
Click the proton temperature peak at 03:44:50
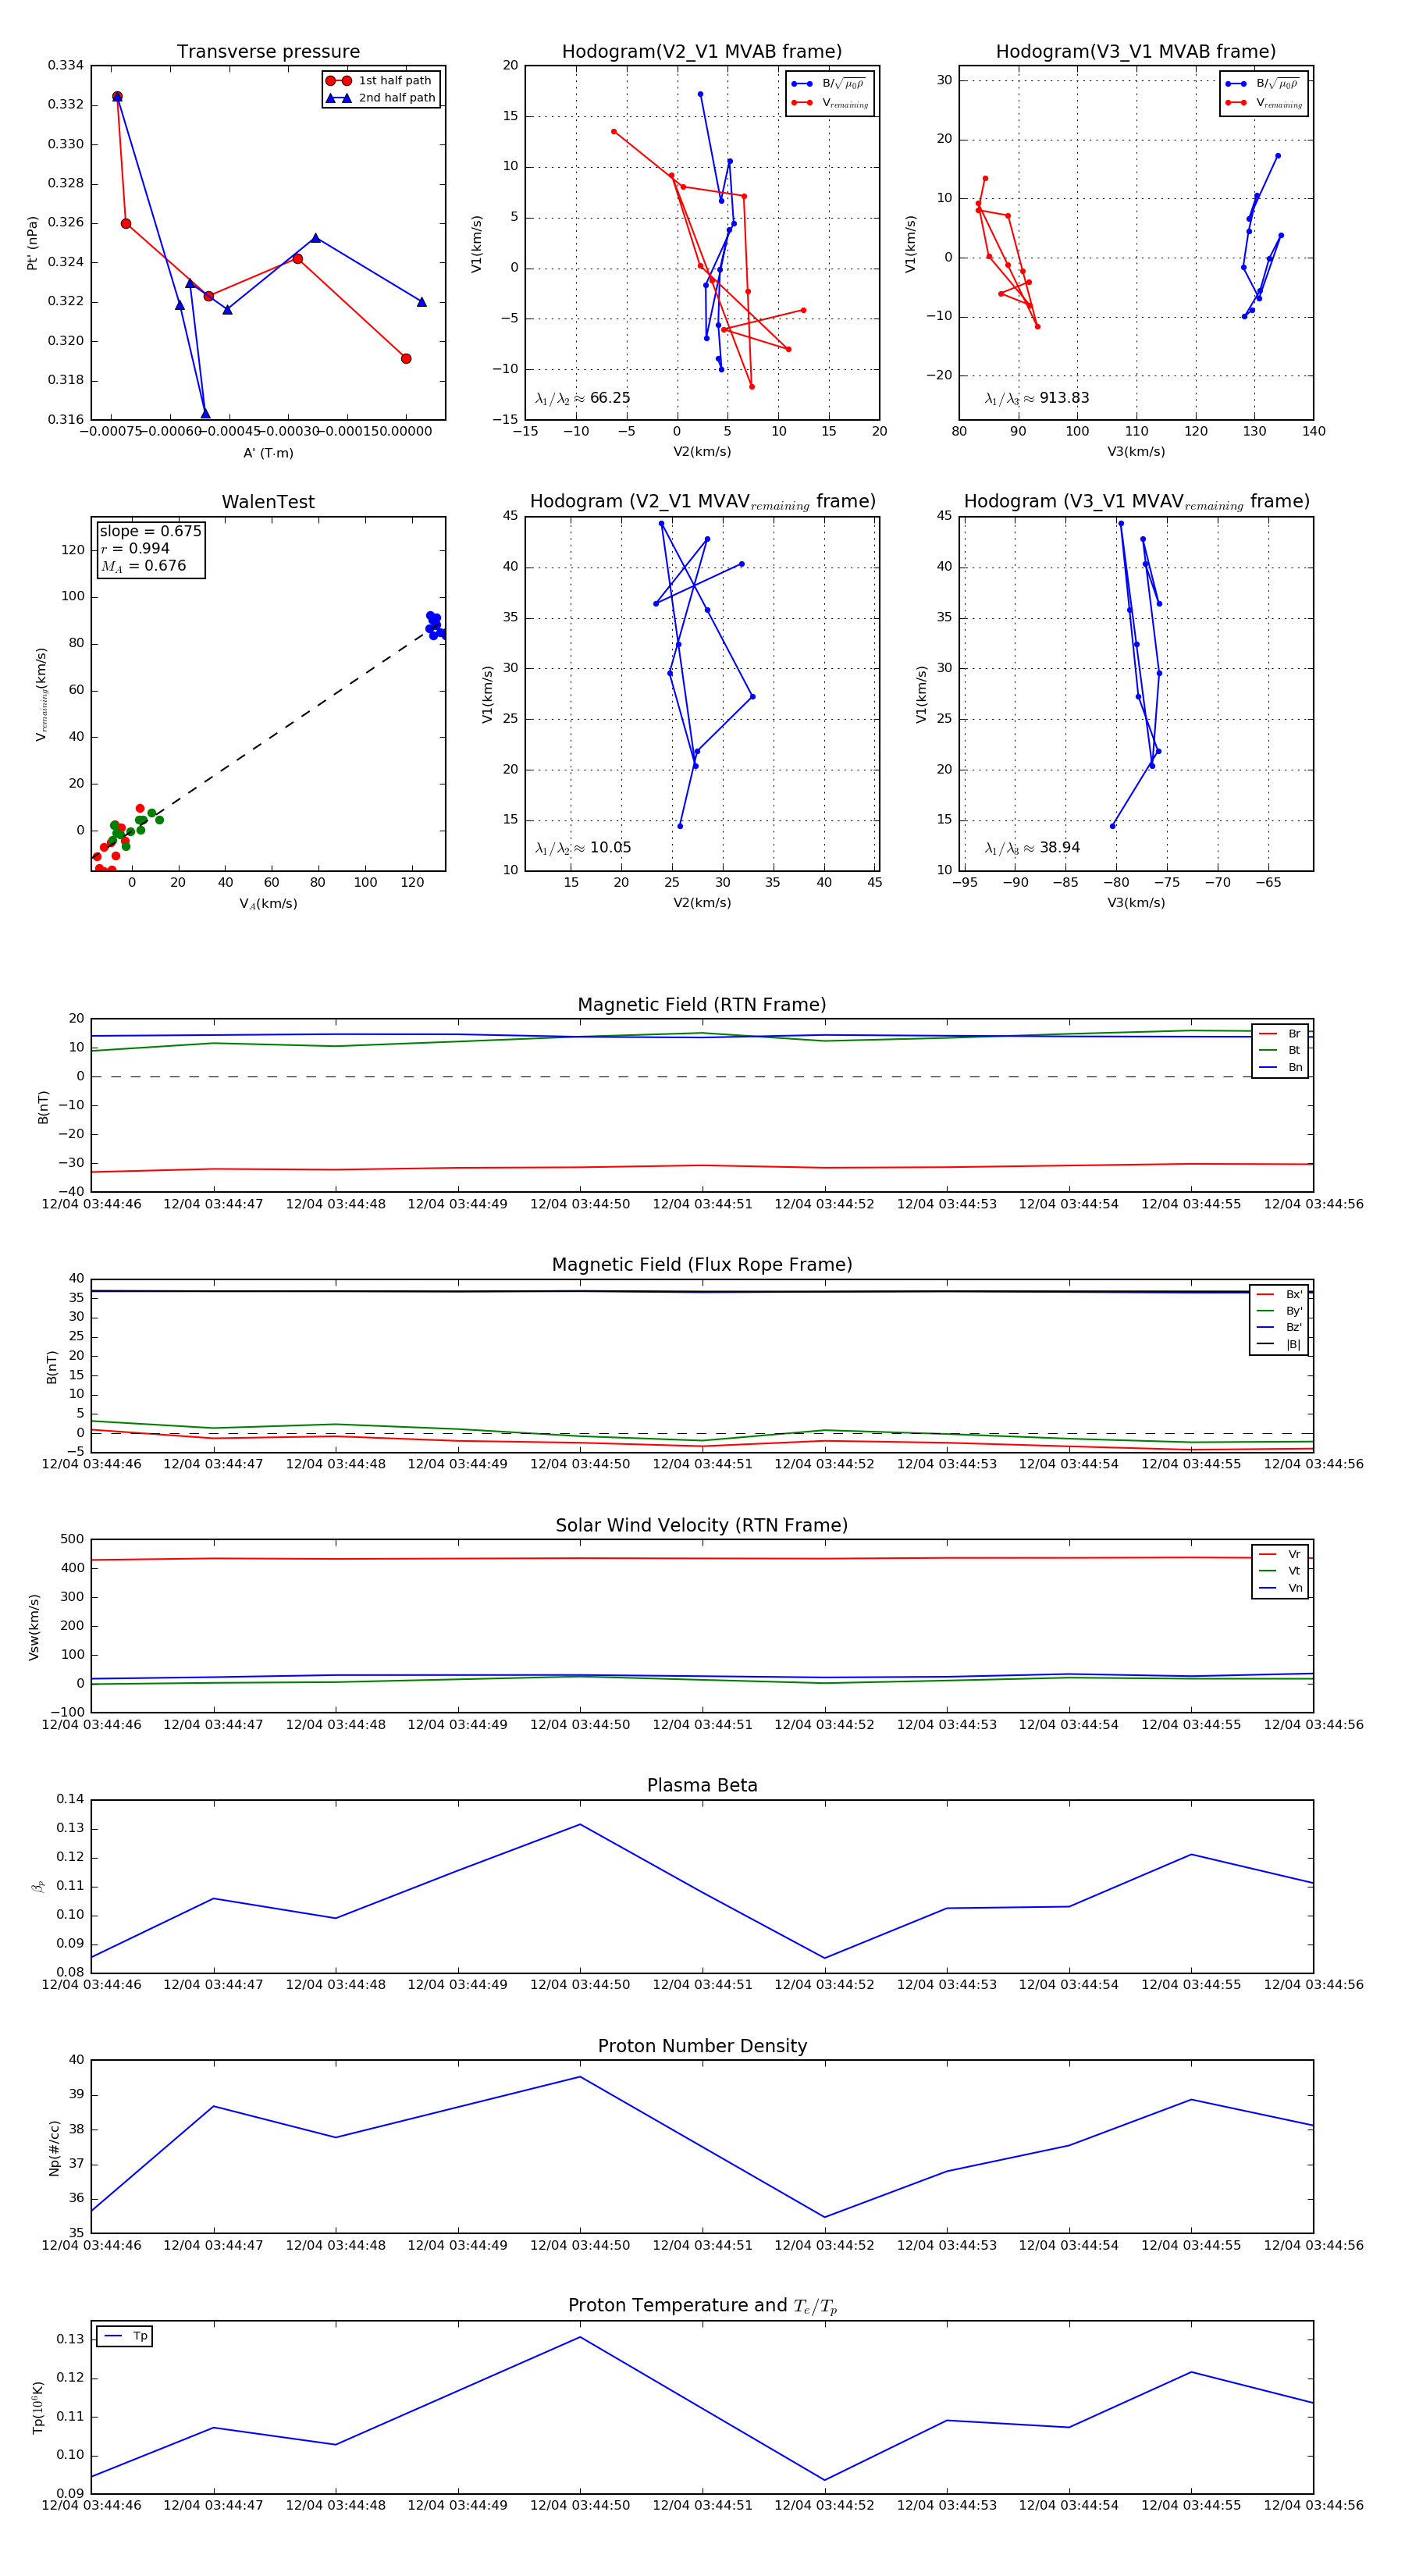click(x=580, y=2337)
